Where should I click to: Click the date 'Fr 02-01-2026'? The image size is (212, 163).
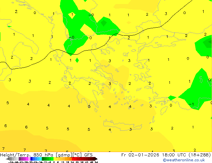[140, 155]
